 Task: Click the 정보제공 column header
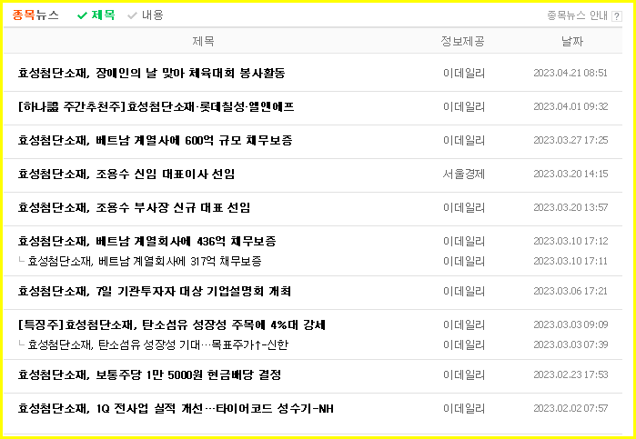click(463, 41)
